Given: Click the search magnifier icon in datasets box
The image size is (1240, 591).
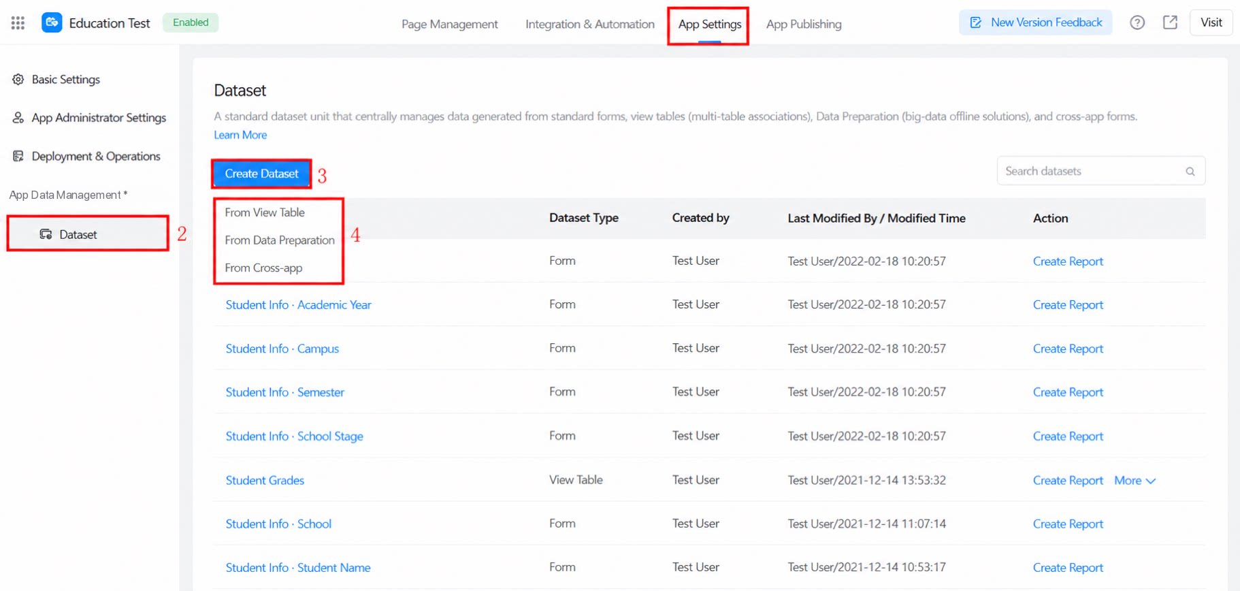Looking at the screenshot, I should pos(1190,172).
